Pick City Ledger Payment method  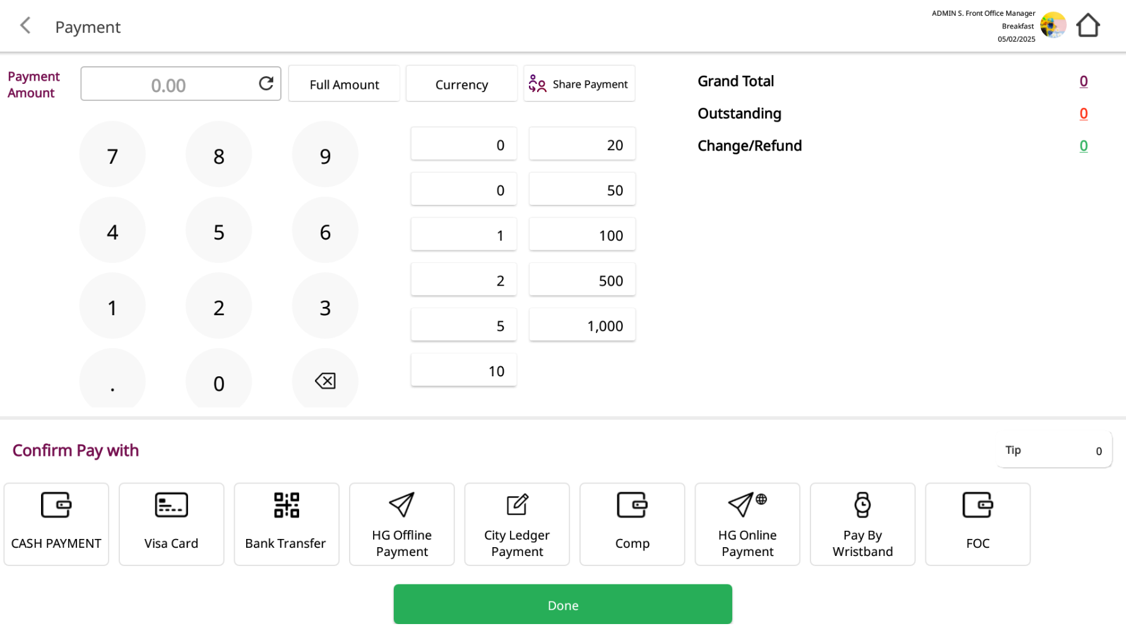pos(517,524)
